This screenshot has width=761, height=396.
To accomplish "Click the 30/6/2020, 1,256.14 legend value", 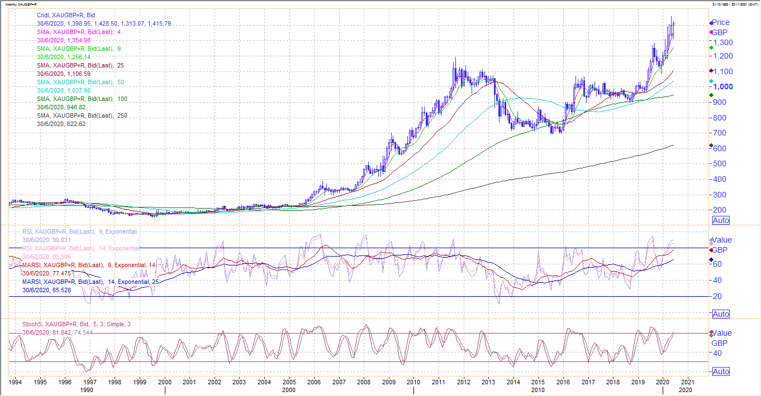I will (x=64, y=57).
